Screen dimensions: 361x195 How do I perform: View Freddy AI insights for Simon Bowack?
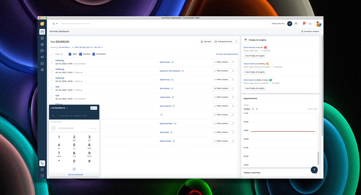pyautogui.click(x=255, y=56)
